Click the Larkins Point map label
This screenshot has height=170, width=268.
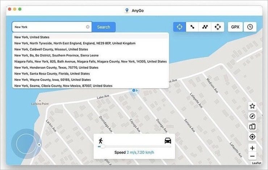pos(40,104)
